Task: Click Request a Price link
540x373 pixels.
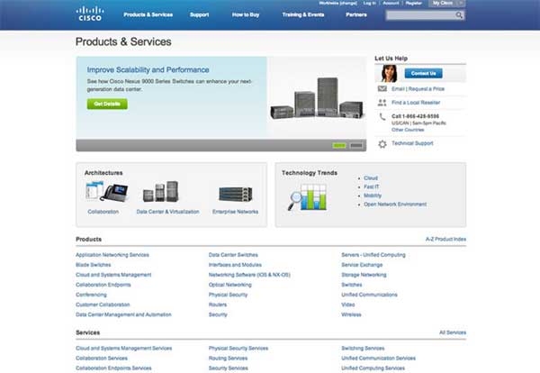Action: tap(427, 89)
